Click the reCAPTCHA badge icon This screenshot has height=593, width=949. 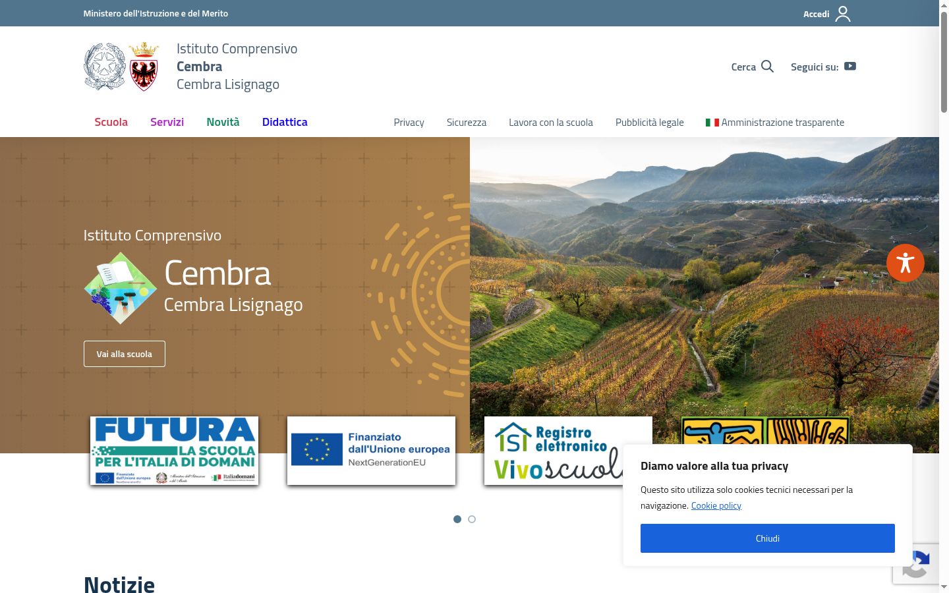coord(916,564)
